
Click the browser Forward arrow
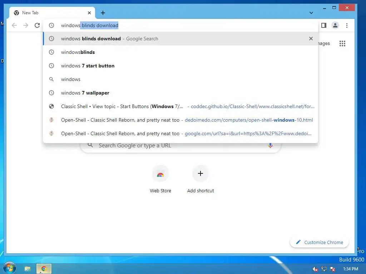click(x=26, y=25)
